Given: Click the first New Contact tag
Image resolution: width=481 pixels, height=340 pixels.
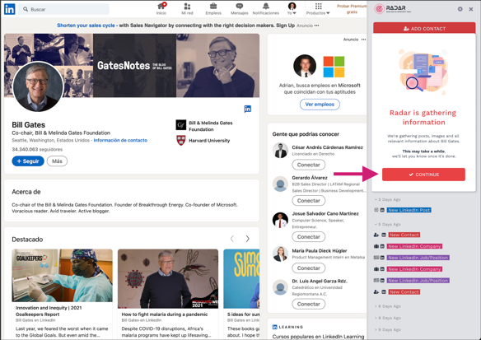Looking at the screenshot, I should [x=404, y=235].
